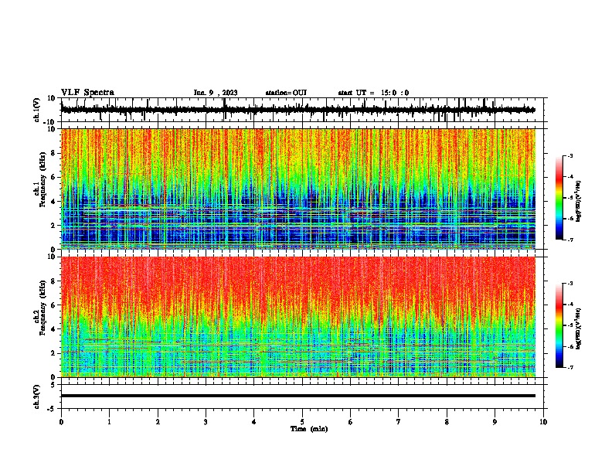Click time axis tick label "7"
The height and width of the screenshot is (473, 612).
pos(399,422)
